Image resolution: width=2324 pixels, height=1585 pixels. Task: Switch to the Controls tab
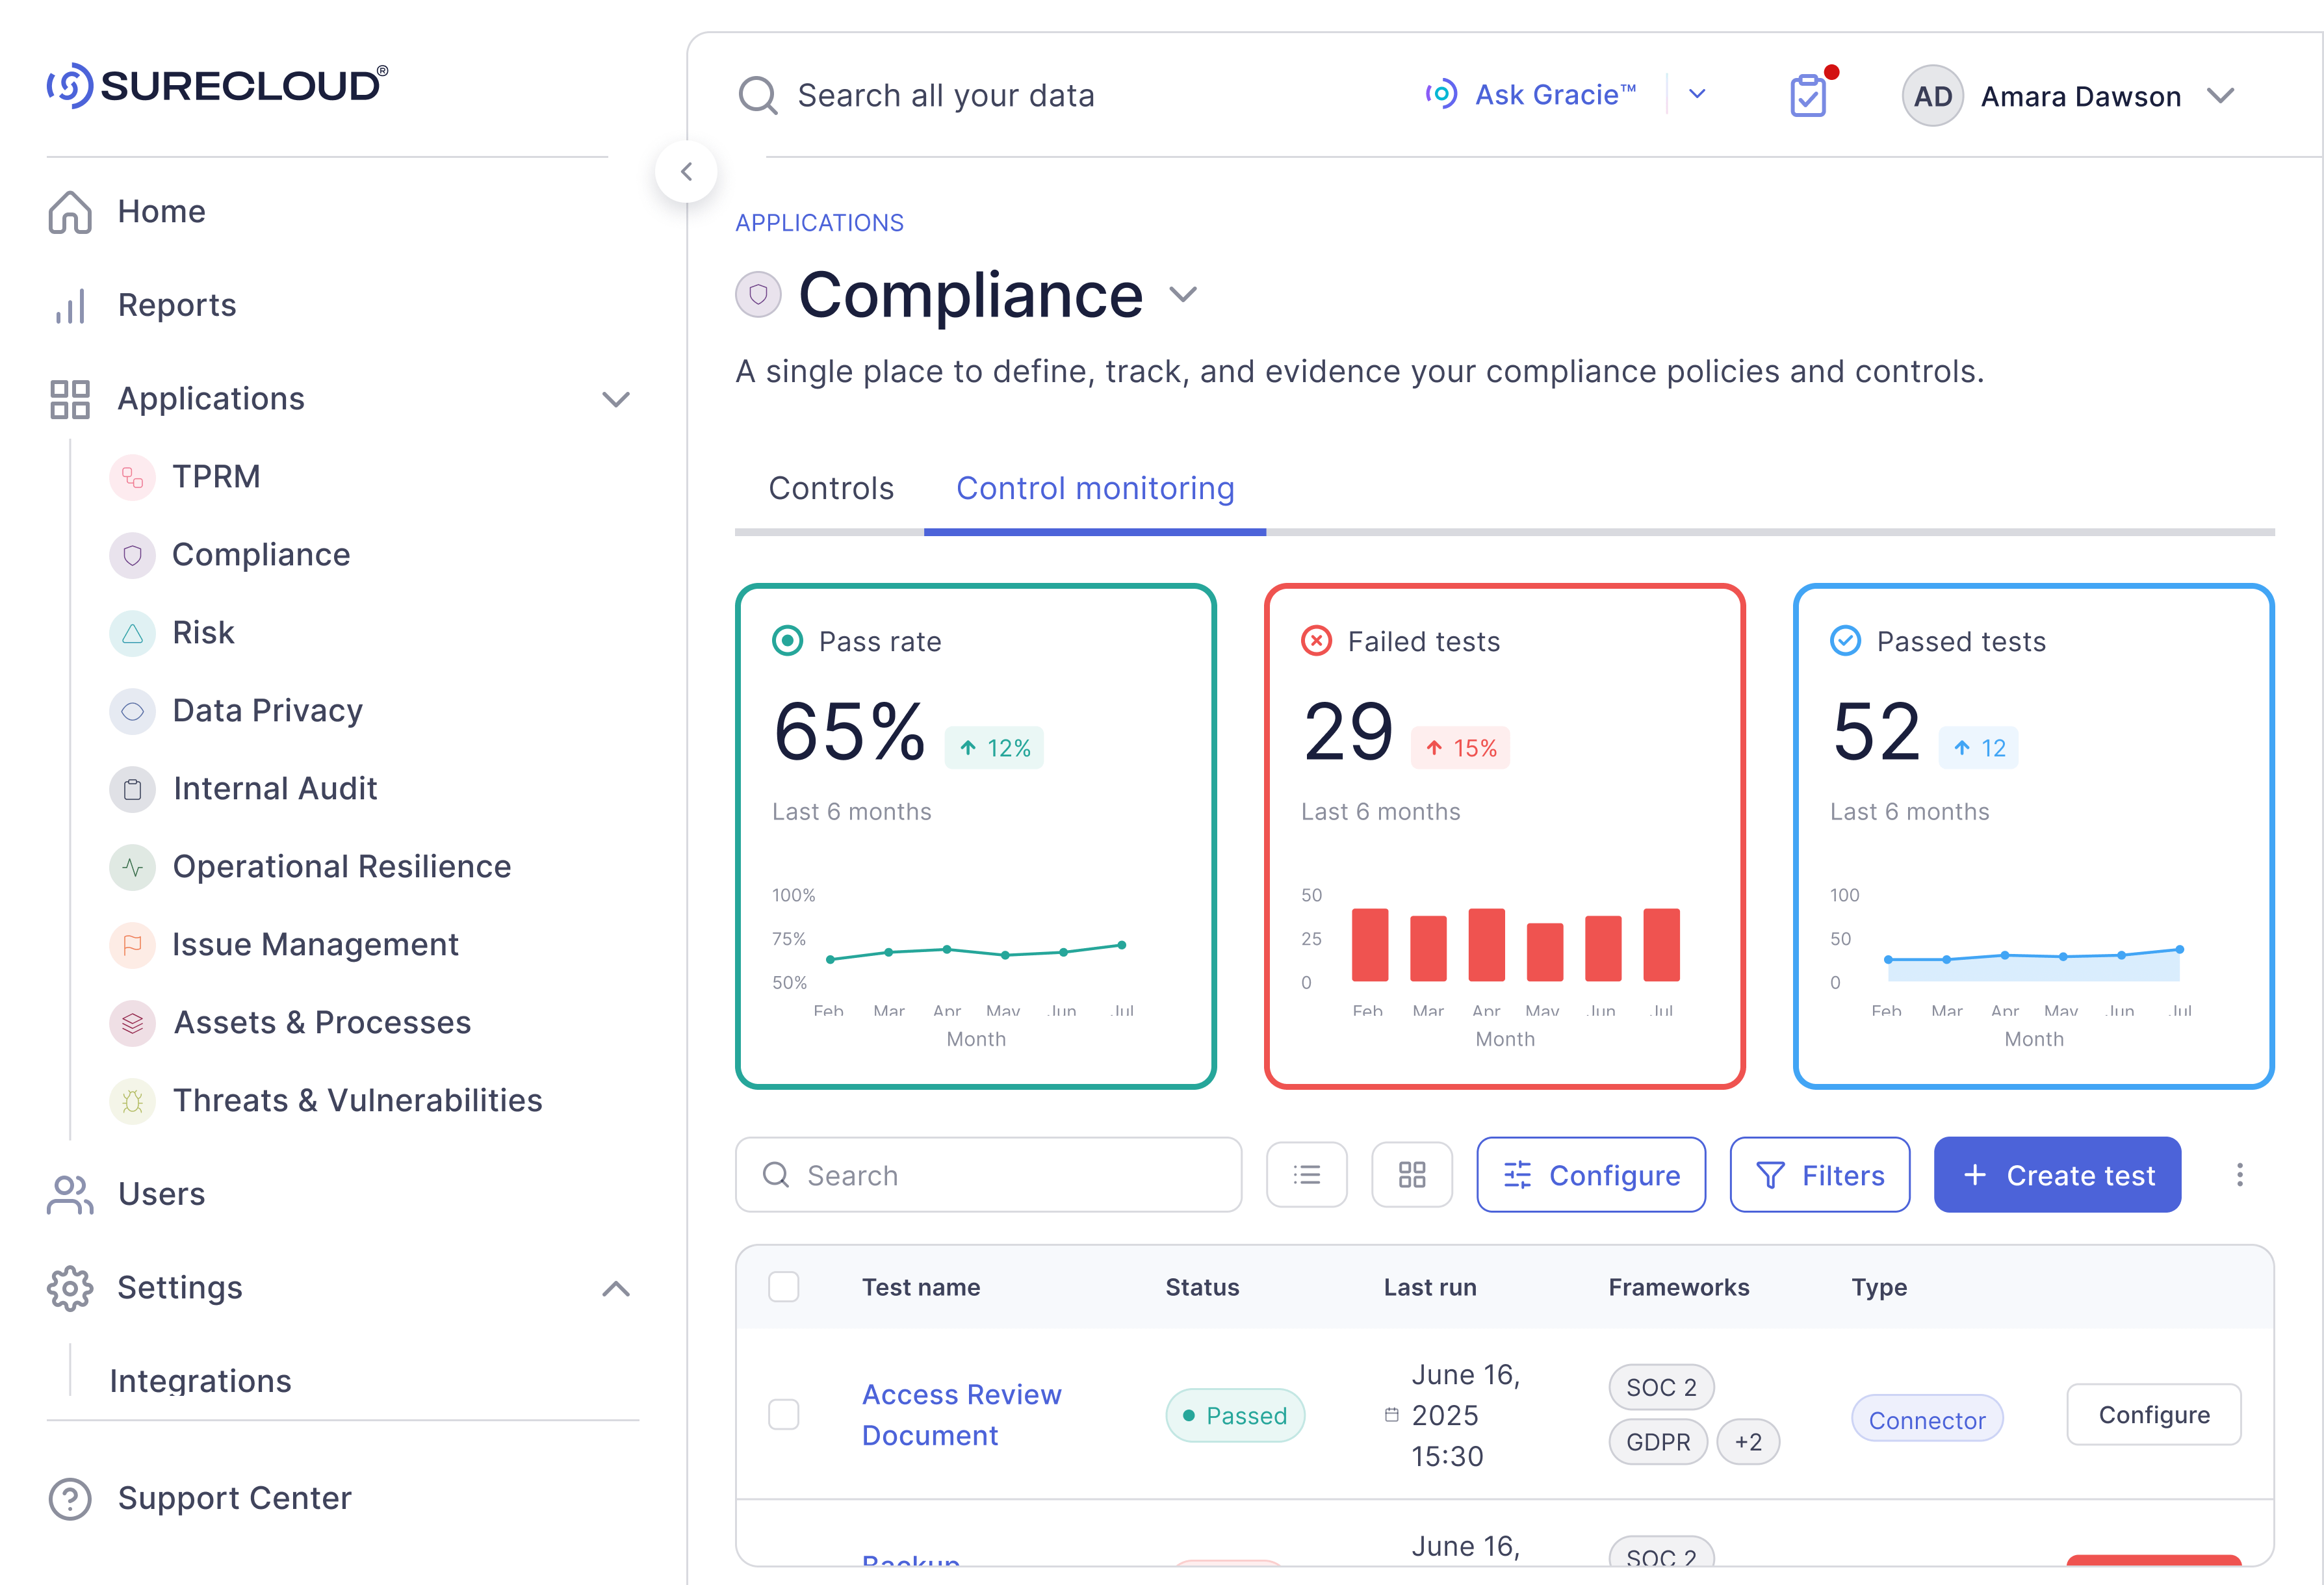coord(830,488)
